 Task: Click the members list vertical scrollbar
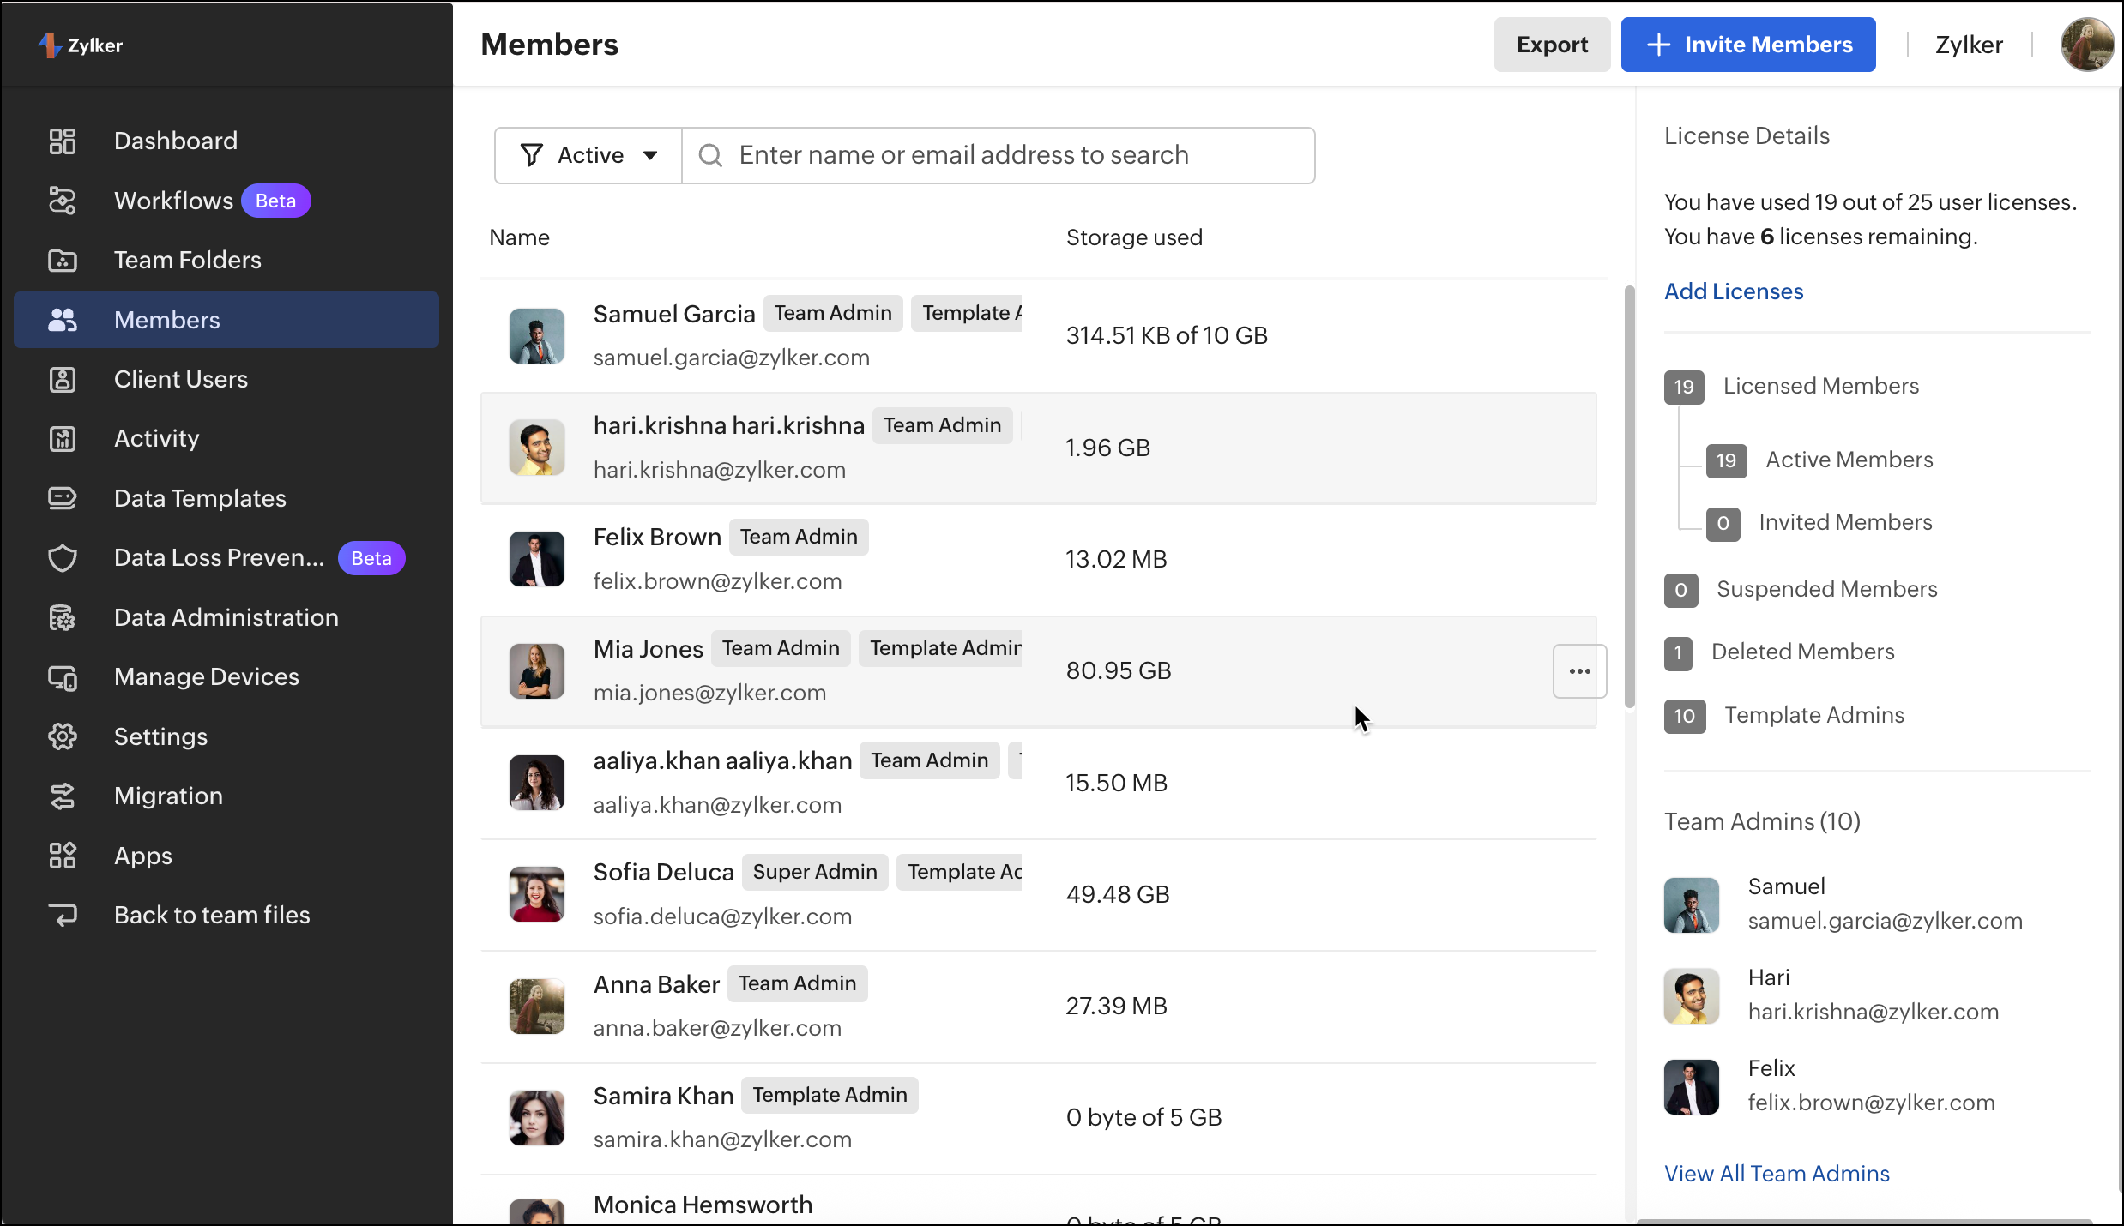[x=1629, y=497]
